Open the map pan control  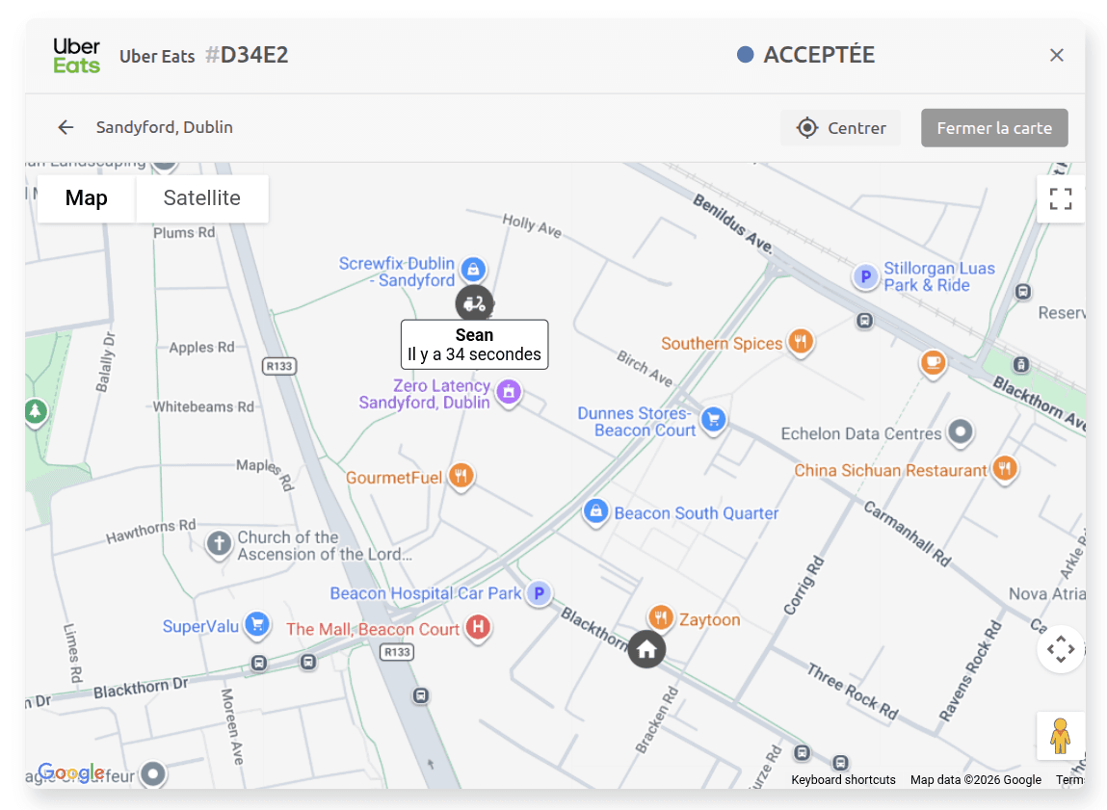point(1061,649)
